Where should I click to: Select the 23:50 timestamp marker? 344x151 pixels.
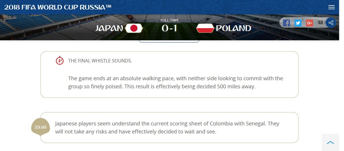click(40, 127)
